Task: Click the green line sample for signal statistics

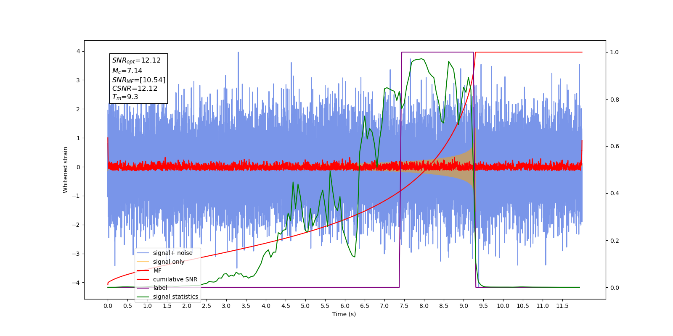Action: (x=143, y=297)
